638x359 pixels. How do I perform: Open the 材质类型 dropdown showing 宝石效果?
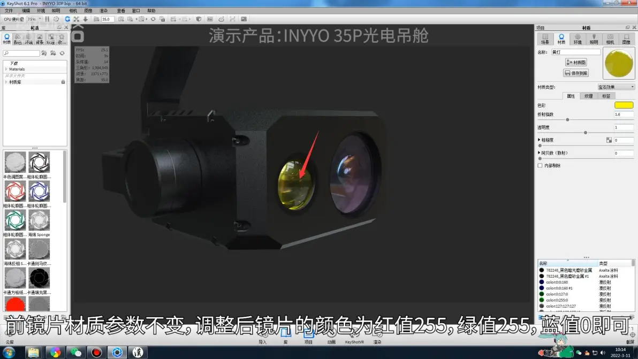[616, 87]
